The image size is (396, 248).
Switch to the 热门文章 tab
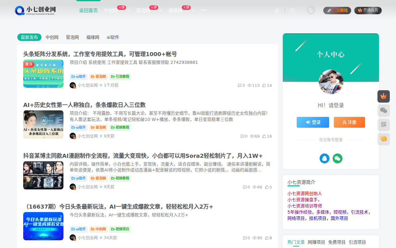click(x=296, y=242)
